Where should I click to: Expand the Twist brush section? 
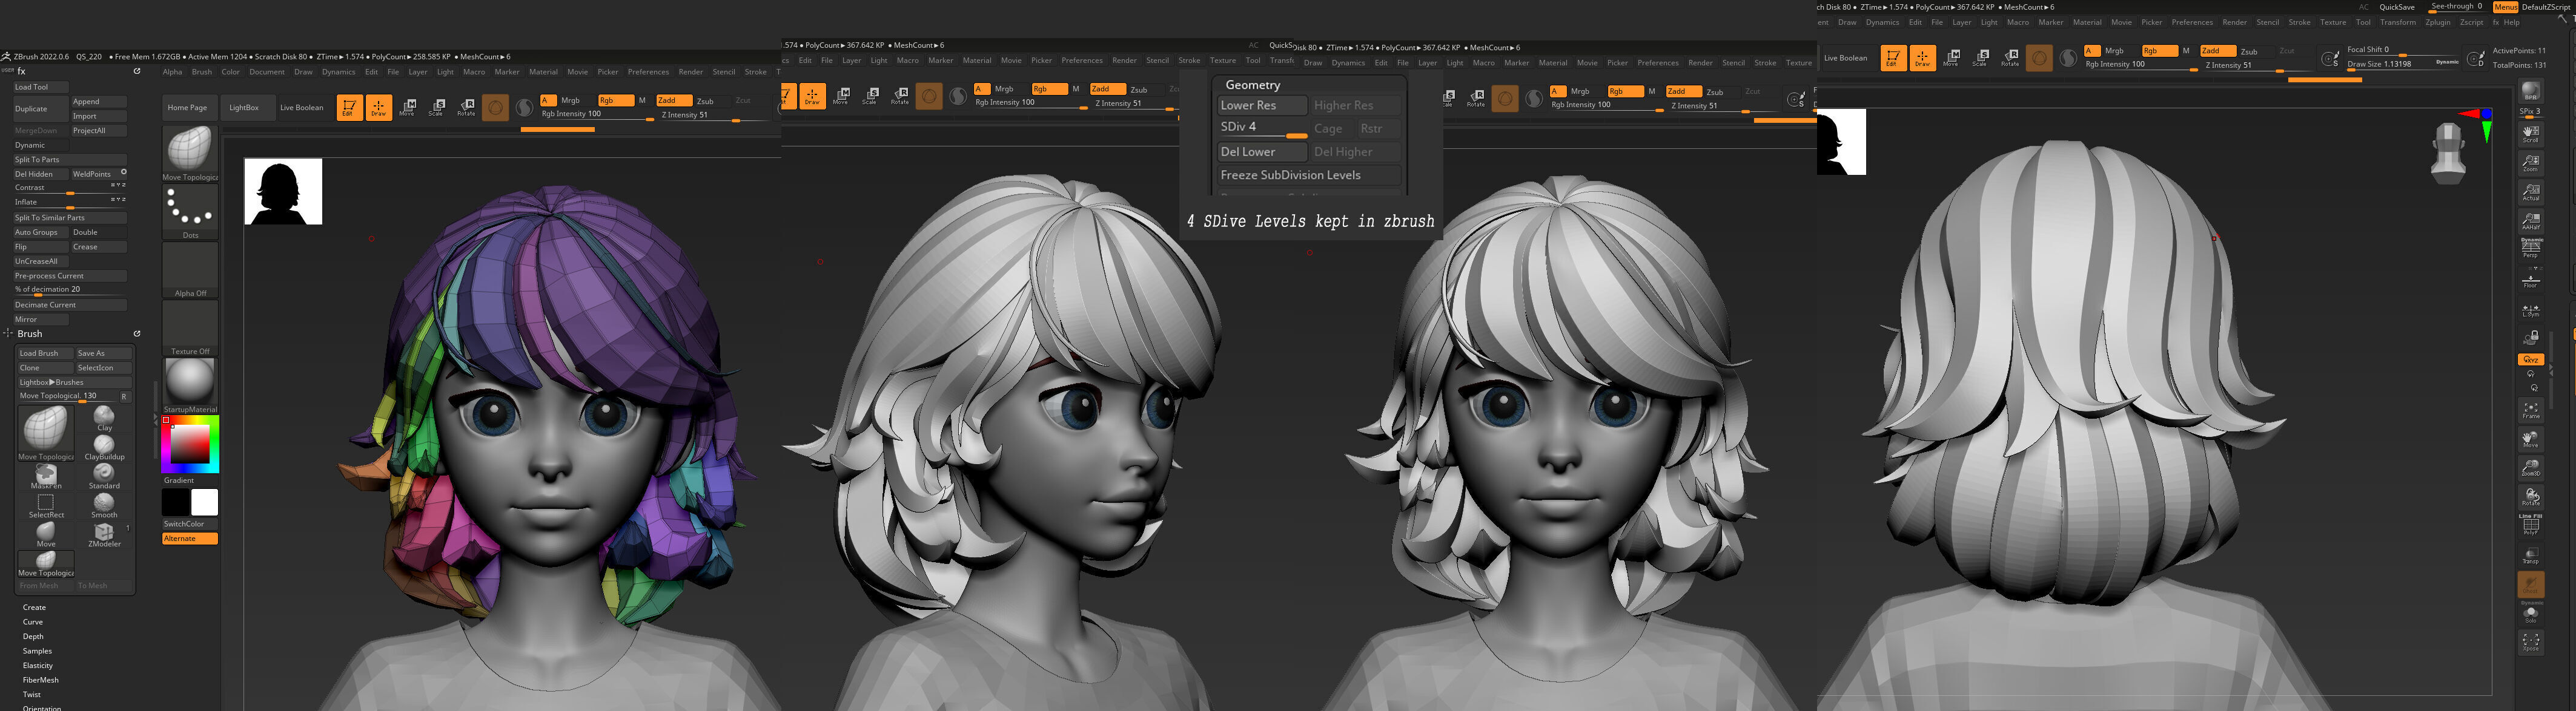[x=32, y=694]
